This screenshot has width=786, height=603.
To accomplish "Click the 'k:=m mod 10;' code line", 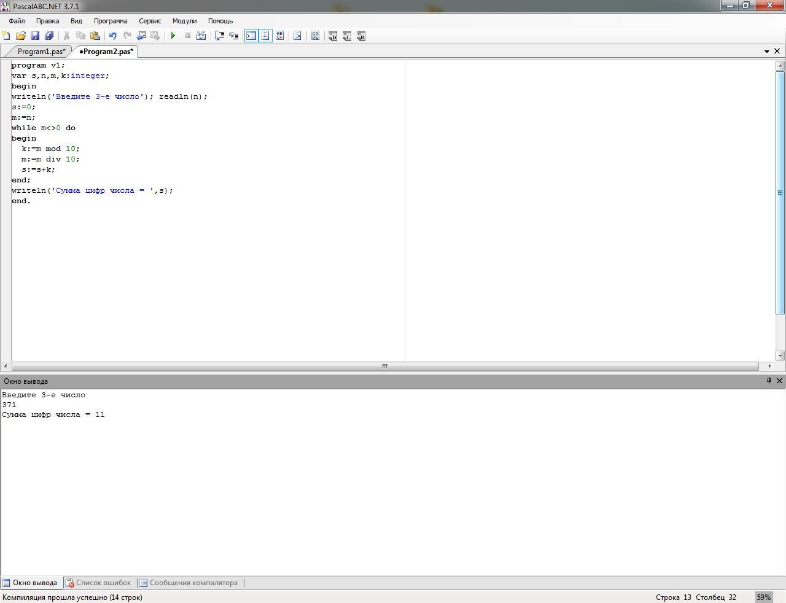I will [50, 149].
